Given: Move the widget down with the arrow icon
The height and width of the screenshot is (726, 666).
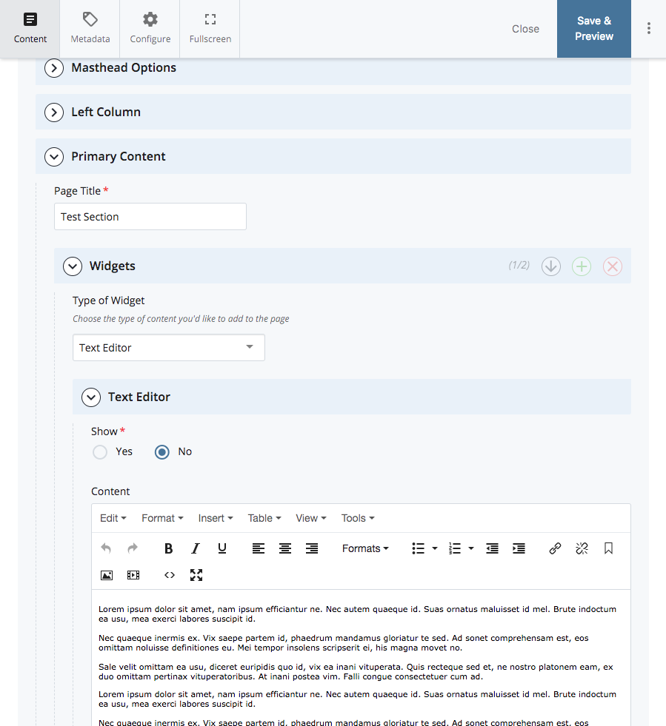Looking at the screenshot, I should pyautogui.click(x=551, y=266).
